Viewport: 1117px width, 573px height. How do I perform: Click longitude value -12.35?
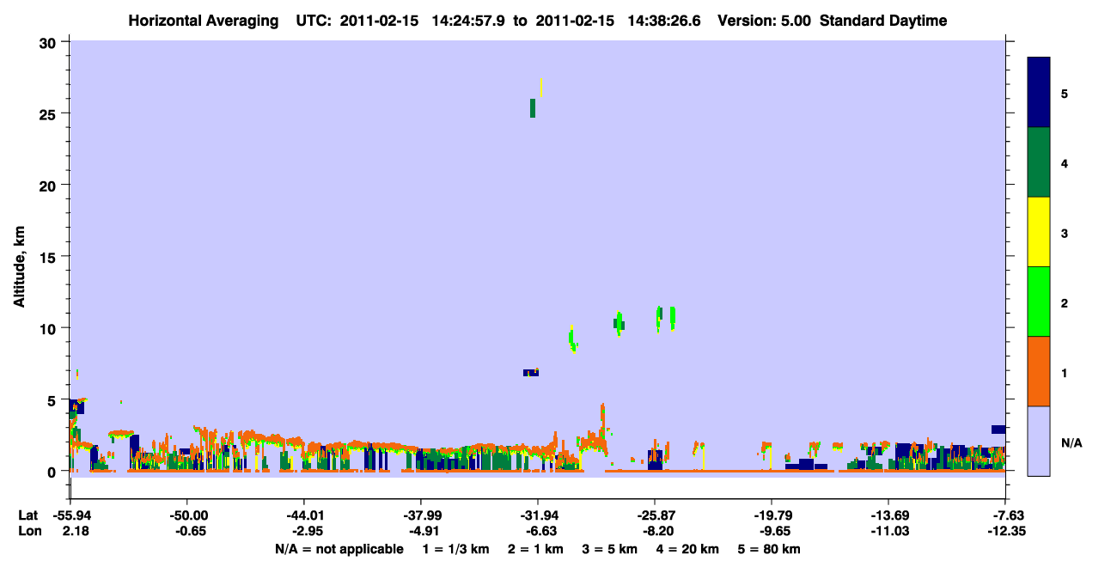pos(1005,532)
